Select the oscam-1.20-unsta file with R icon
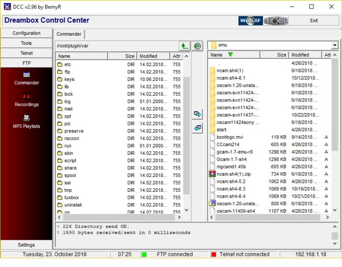This screenshot has height=267, width=342. [212, 203]
